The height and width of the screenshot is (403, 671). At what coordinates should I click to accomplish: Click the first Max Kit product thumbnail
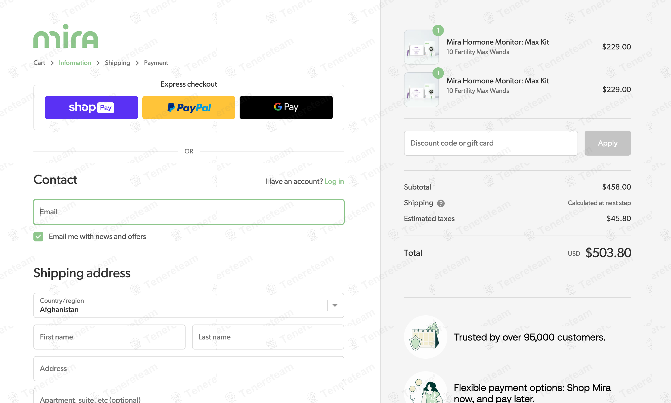[x=421, y=47]
